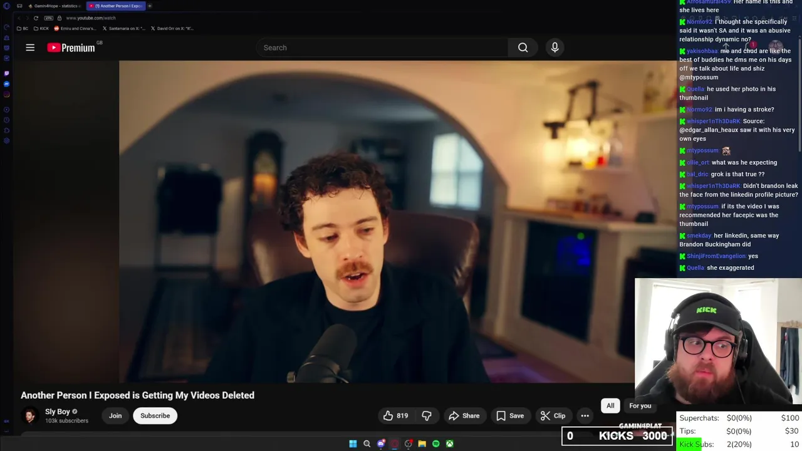Click the 103k subscribers count
The width and height of the screenshot is (802, 451).
(x=66, y=421)
